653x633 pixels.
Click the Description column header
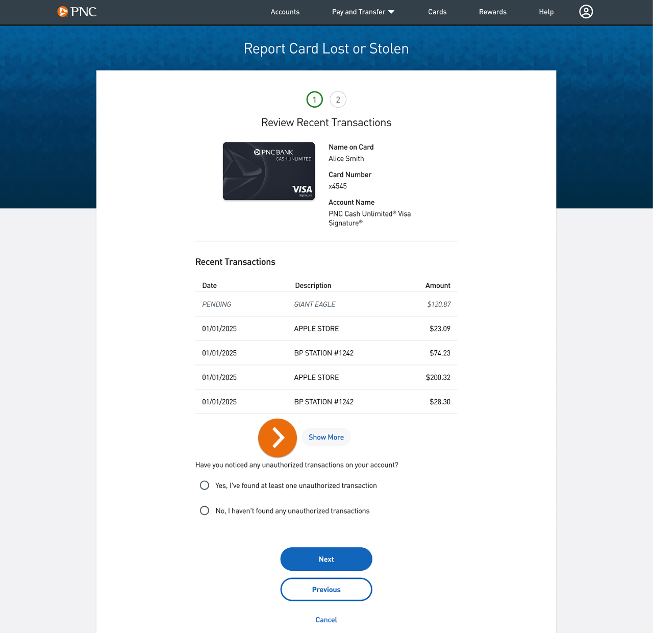point(313,285)
